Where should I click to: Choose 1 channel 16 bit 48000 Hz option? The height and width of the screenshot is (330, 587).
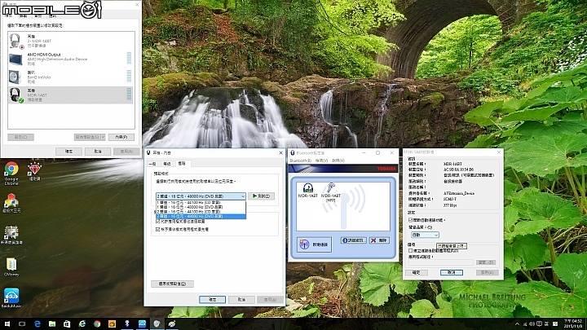coord(201,207)
